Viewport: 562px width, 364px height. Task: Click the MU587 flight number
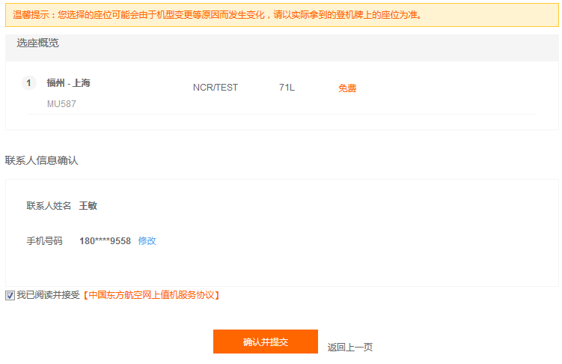[x=61, y=104]
